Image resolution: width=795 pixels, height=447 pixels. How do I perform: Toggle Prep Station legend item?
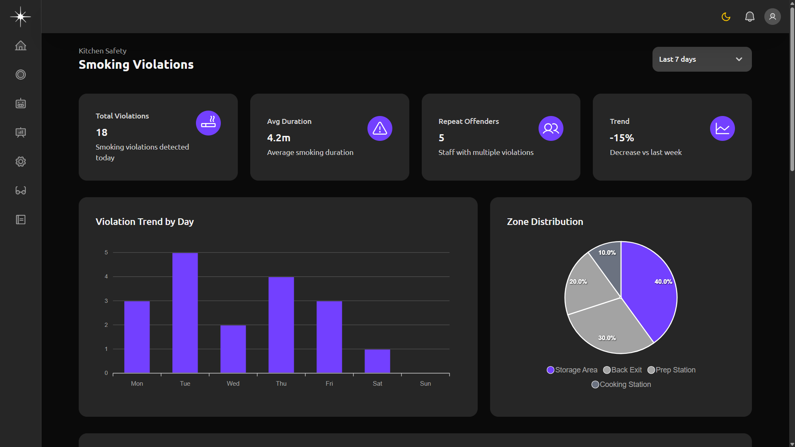pos(671,370)
